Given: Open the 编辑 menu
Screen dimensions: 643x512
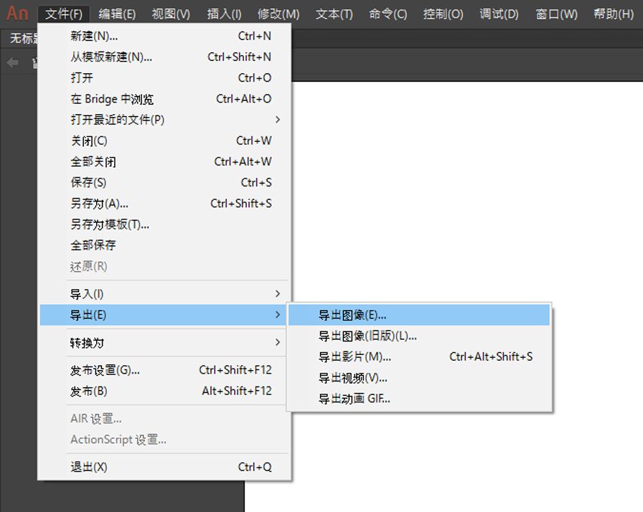Looking at the screenshot, I should tap(117, 13).
